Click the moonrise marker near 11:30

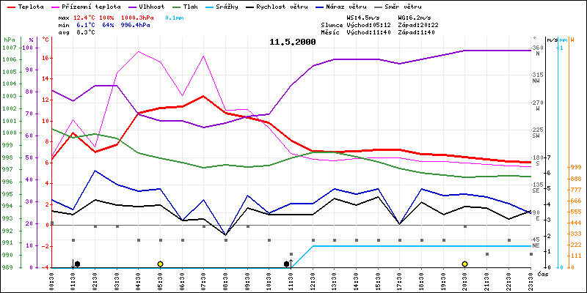(288, 264)
